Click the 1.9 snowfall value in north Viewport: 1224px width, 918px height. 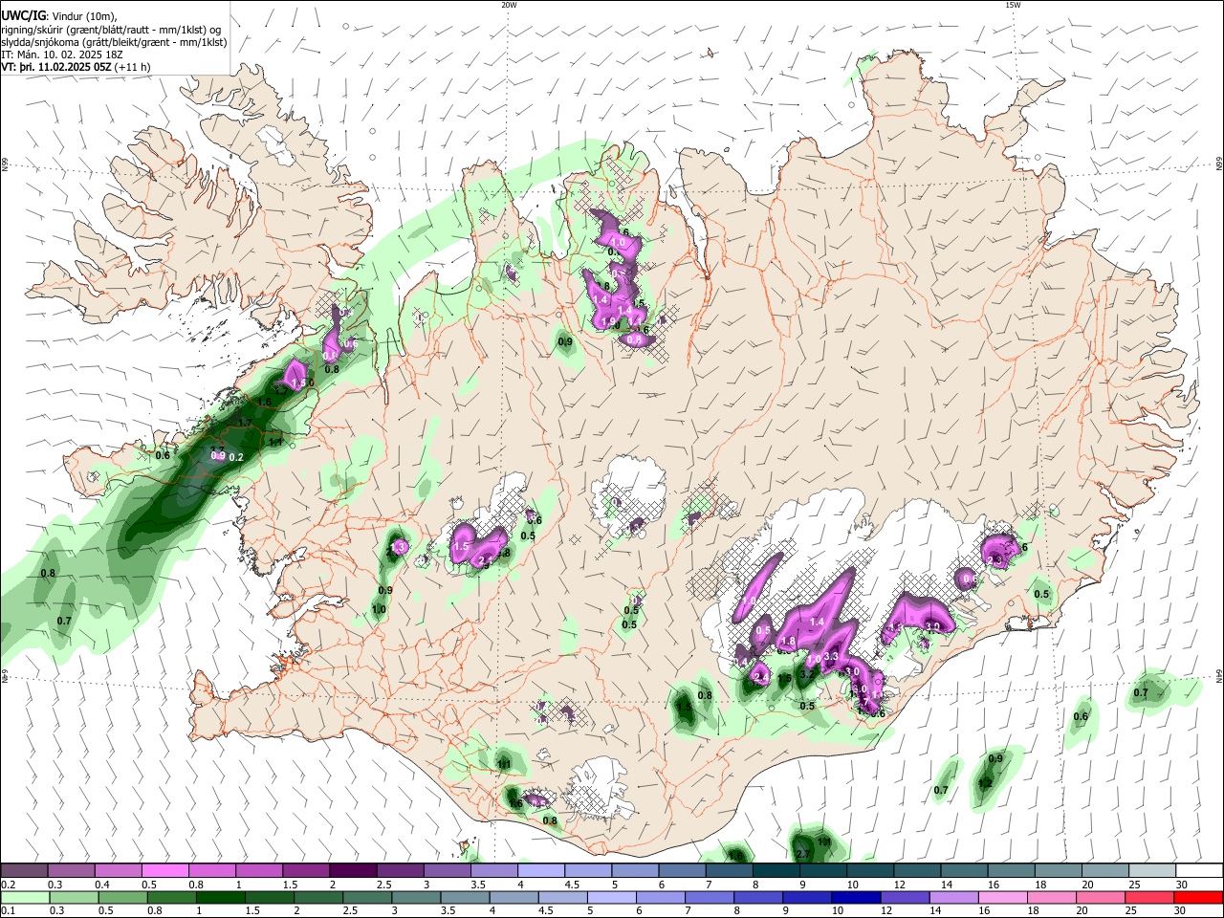coord(610,322)
